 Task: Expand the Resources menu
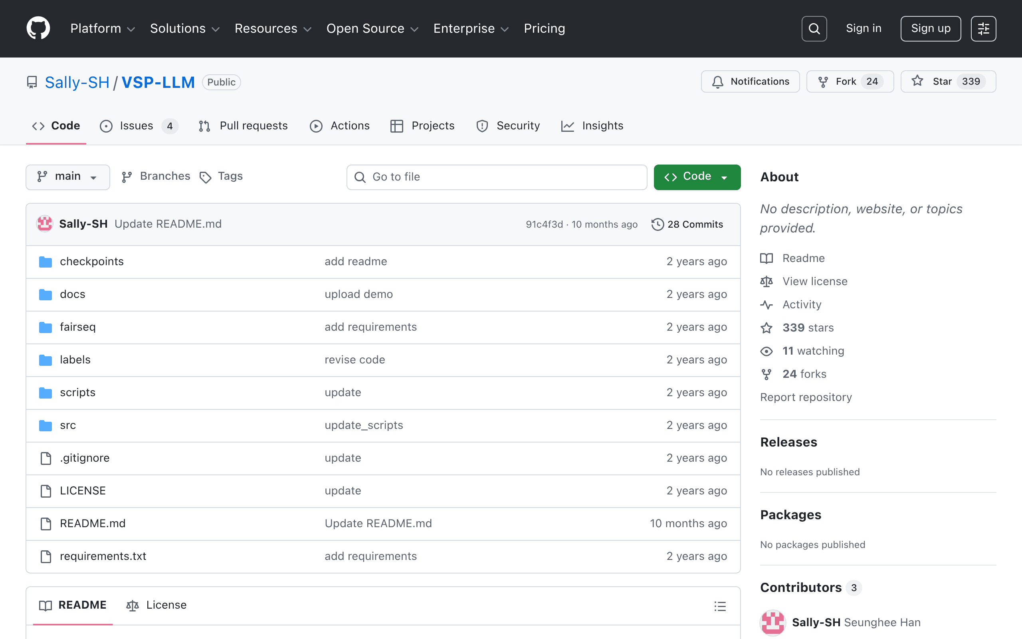pyautogui.click(x=273, y=28)
